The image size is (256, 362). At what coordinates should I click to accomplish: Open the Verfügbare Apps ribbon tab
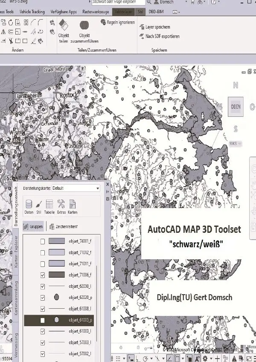click(64, 12)
